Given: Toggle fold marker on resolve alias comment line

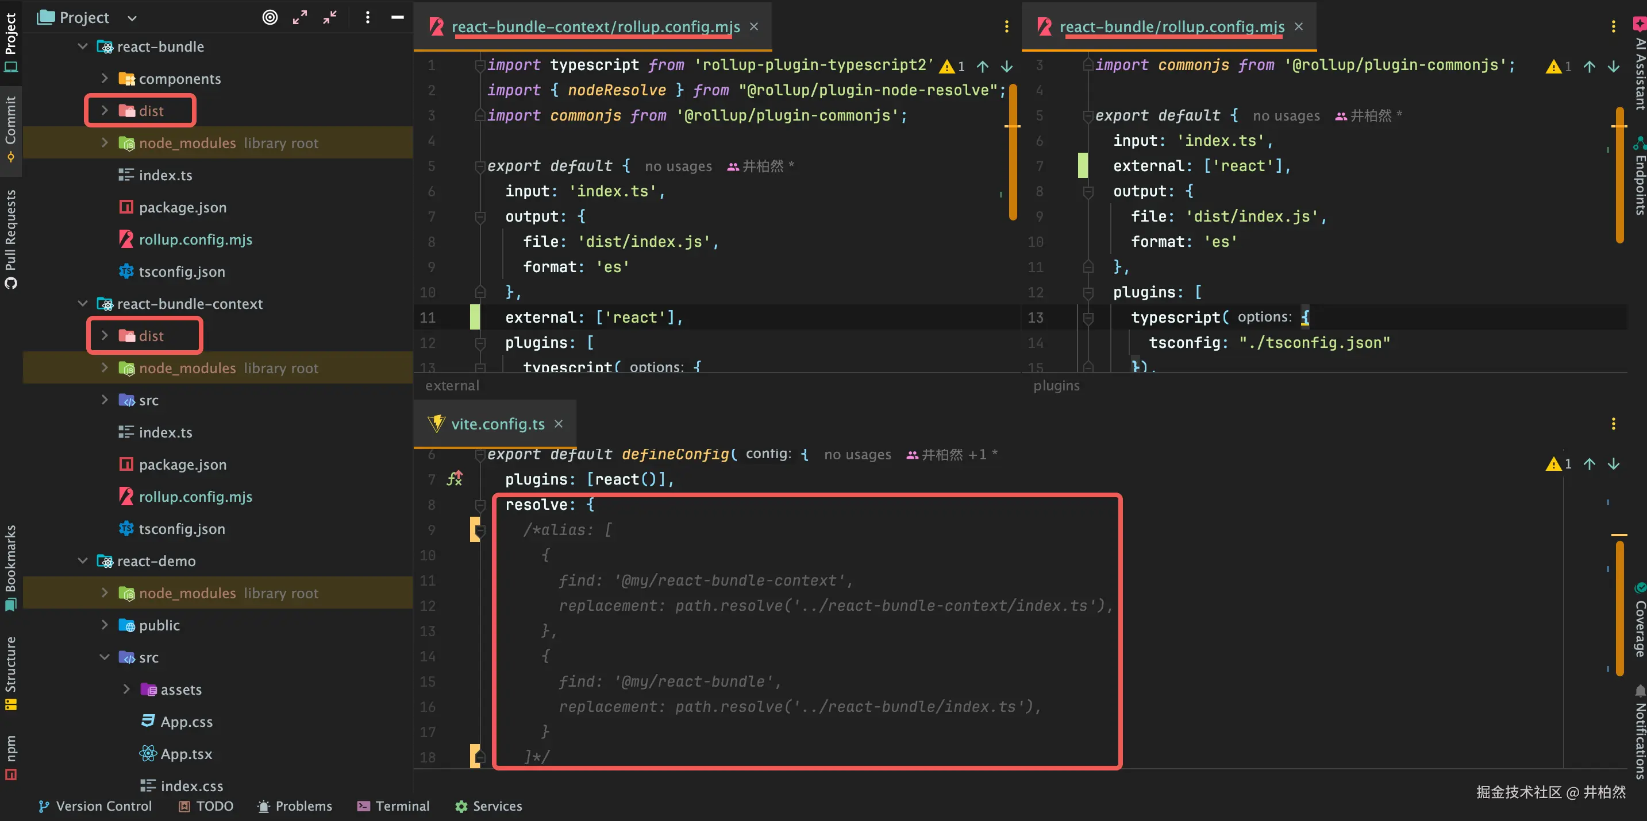Looking at the screenshot, I should [x=480, y=530].
